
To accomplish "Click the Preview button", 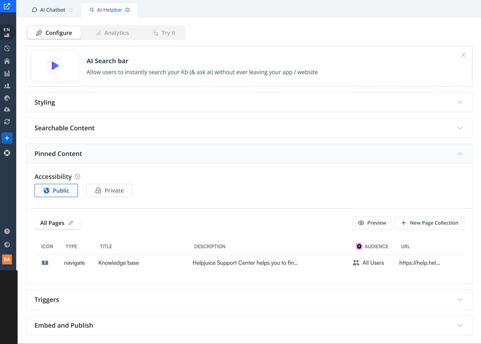I will [372, 223].
